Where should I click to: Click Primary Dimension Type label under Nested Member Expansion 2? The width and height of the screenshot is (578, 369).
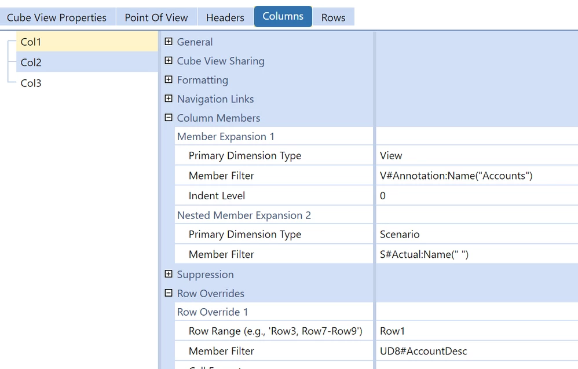coord(245,234)
